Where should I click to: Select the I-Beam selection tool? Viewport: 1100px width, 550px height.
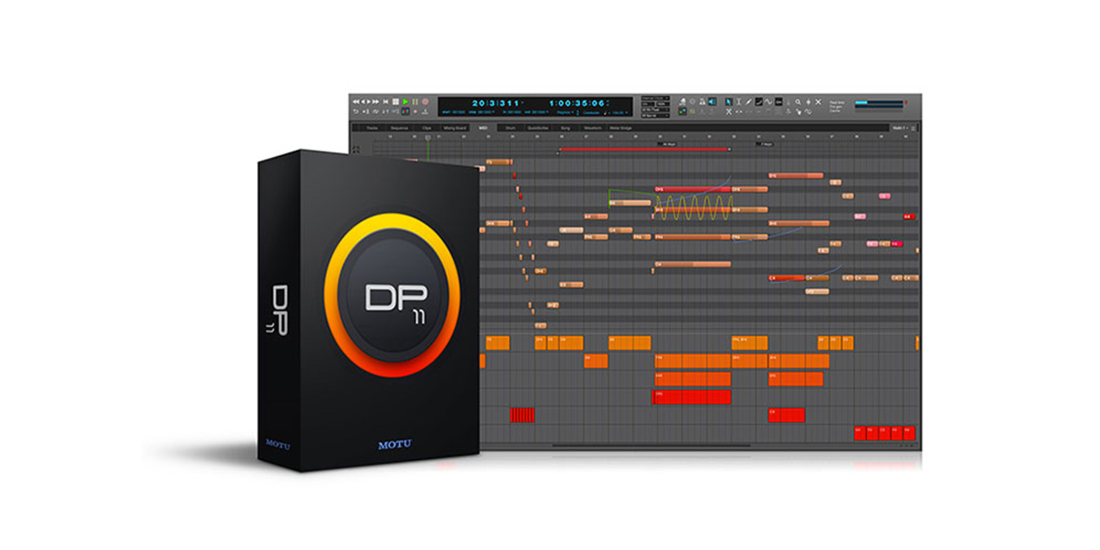tap(739, 102)
